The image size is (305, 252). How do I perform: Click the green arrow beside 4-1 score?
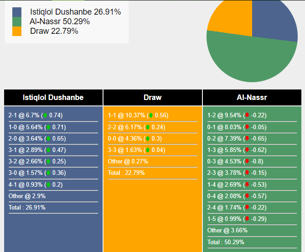(x=48, y=184)
